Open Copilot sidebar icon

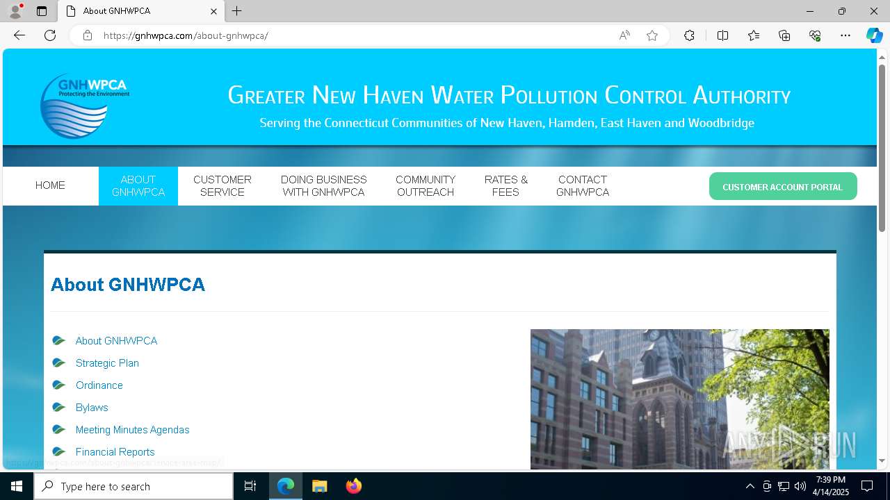click(874, 35)
